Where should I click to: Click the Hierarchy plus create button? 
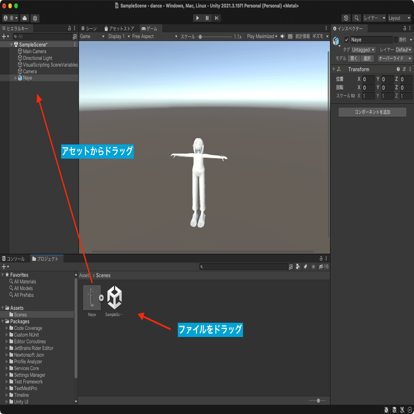point(5,36)
